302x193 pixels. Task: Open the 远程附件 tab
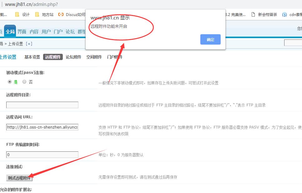tap(53, 57)
